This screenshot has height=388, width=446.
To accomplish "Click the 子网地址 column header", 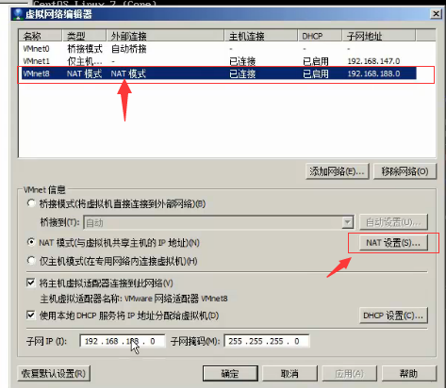I will coord(379,36).
